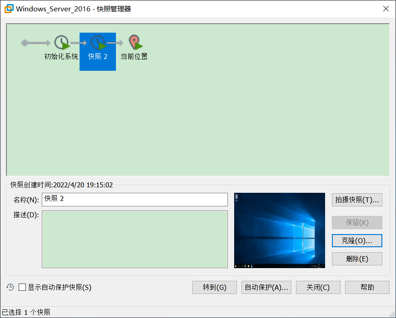Click the 名称(N) input field
This screenshot has width=396, height=318.
click(135, 200)
